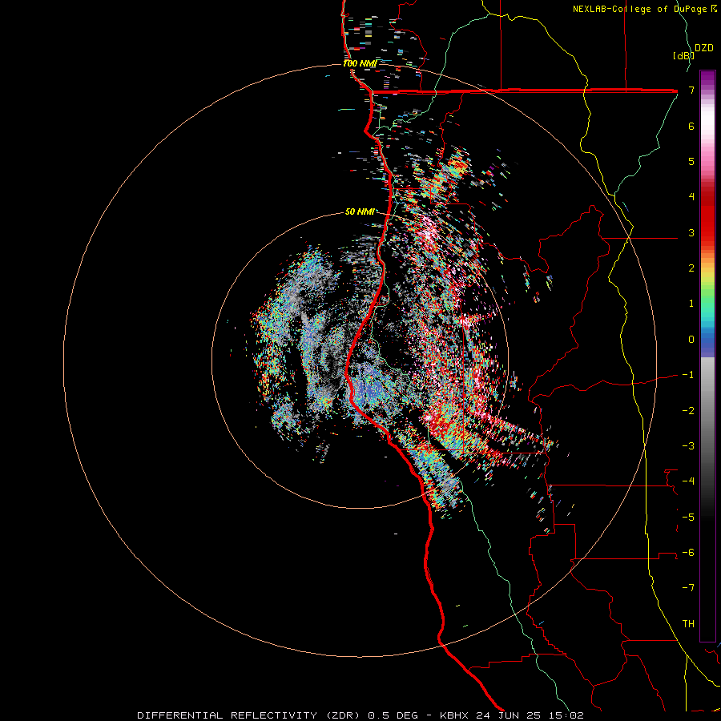Click the [dB] unit label
Image resolution: width=721 pixels, height=721 pixels.
click(683, 55)
